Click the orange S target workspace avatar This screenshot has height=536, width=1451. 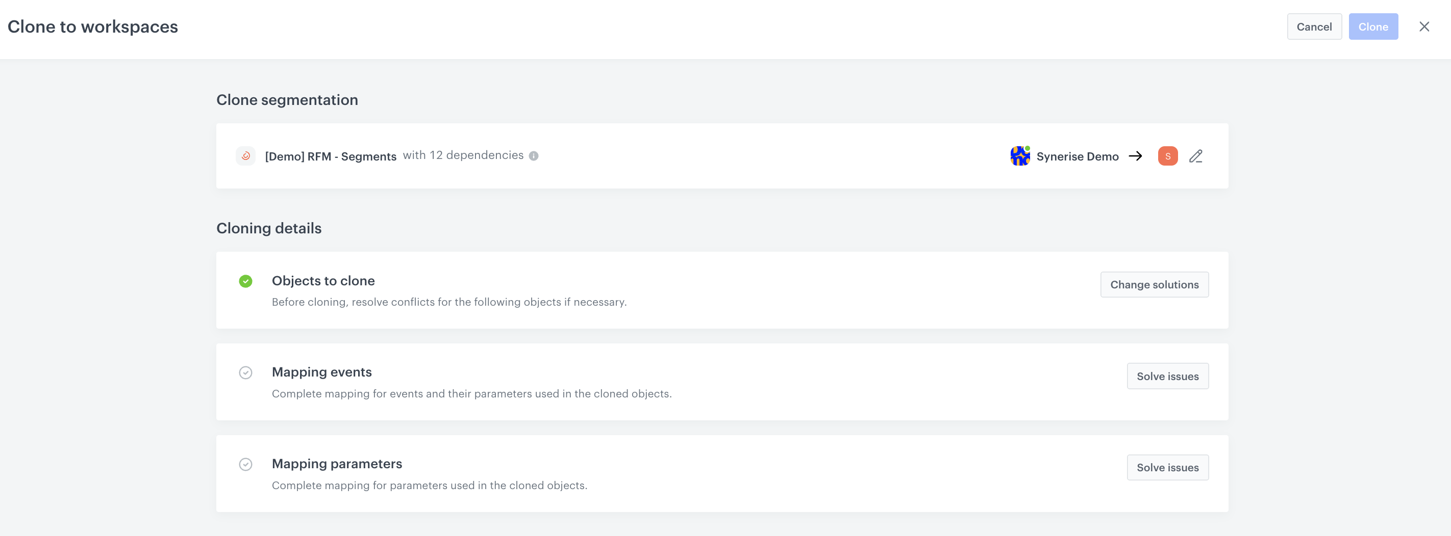pos(1168,156)
